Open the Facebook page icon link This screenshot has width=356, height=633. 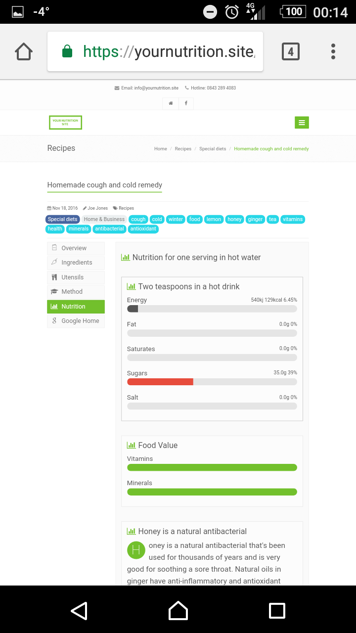[186, 103]
